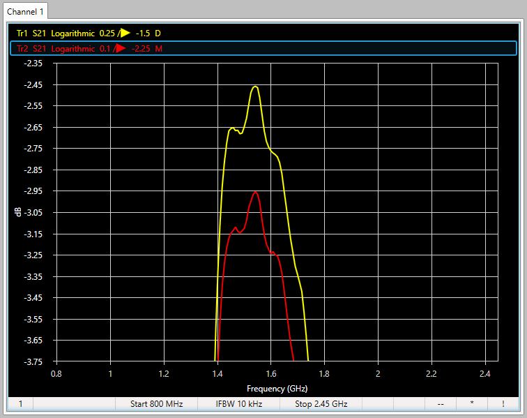Screen dimensions: 527x418
Task: Click the exclamation mark status indicator
Action: click(x=503, y=403)
